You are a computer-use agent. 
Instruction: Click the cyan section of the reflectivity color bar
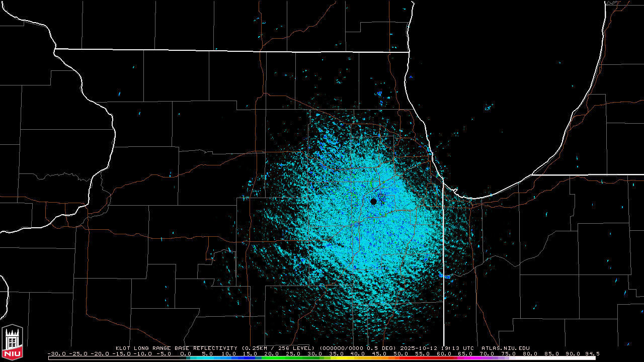(x=216, y=358)
